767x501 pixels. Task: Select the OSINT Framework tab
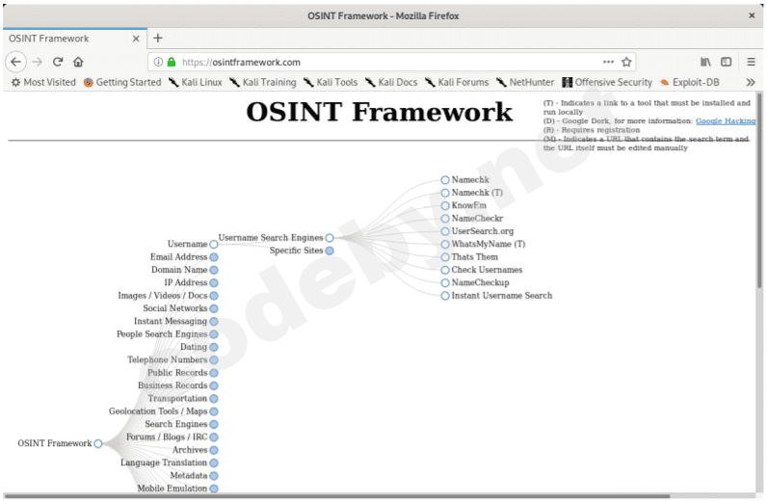[x=74, y=39]
